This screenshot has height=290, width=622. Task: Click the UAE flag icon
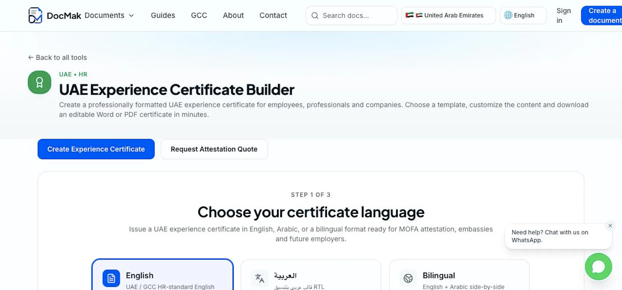pos(410,15)
